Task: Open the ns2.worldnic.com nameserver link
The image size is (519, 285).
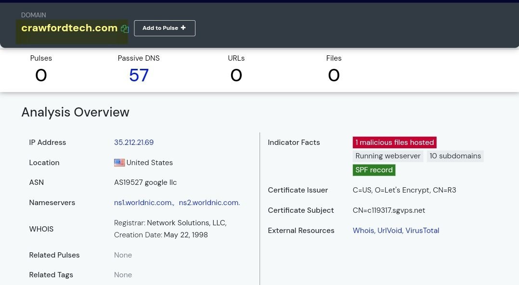Action: 209,203
